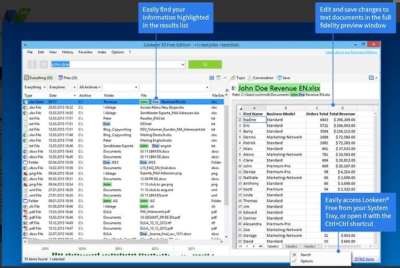Open the question mark help menu
The width and height of the screenshot is (400, 268).
pos(130,52)
